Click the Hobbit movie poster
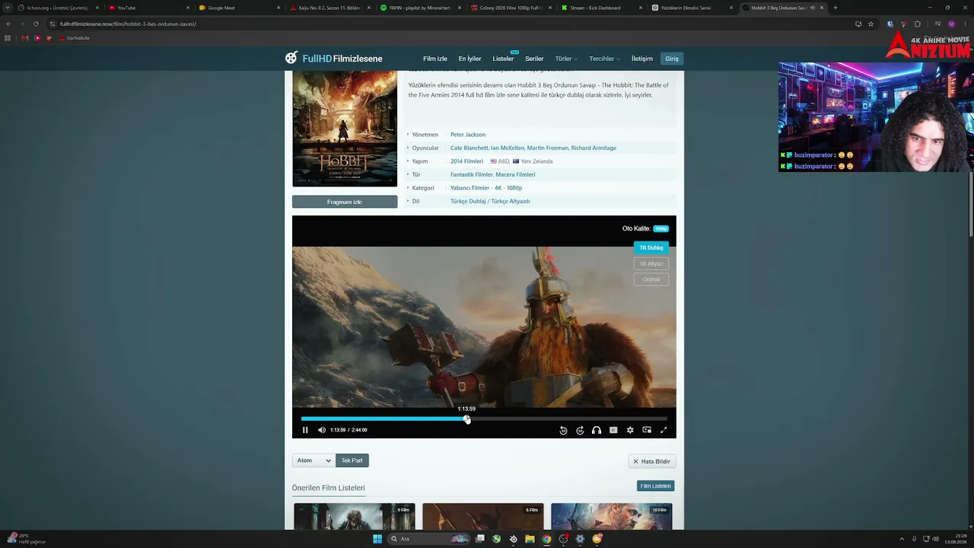Image resolution: width=974 pixels, height=548 pixels. pos(345,129)
